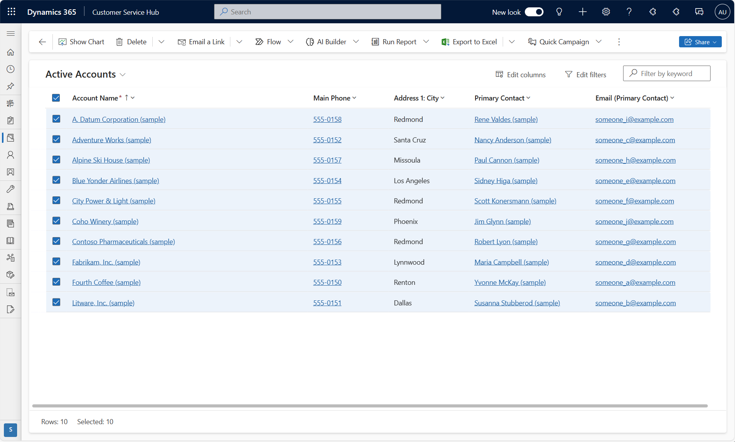This screenshot has width=735, height=442.
Task: Turn off the New look toggle
Action: pos(534,12)
